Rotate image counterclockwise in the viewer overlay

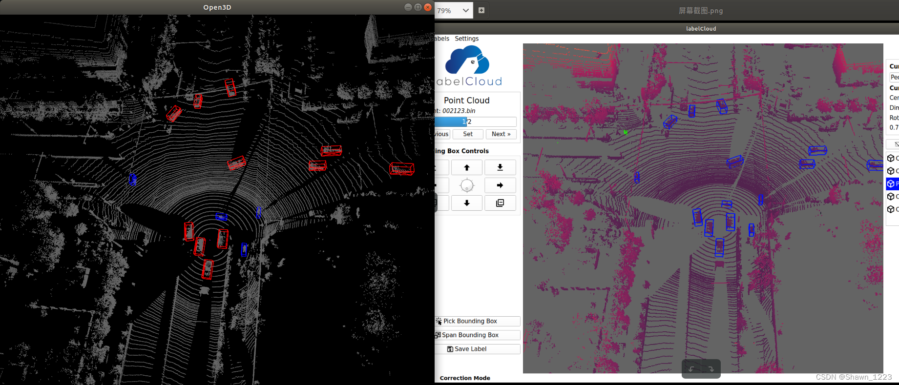[691, 369]
